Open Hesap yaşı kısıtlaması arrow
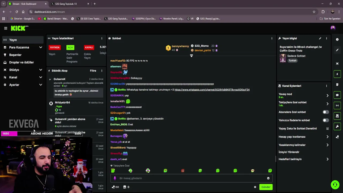The width and height of the screenshot is (343, 193). coord(327,137)
